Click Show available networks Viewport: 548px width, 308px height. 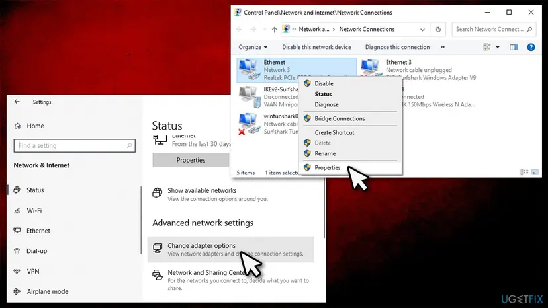tap(202, 190)
